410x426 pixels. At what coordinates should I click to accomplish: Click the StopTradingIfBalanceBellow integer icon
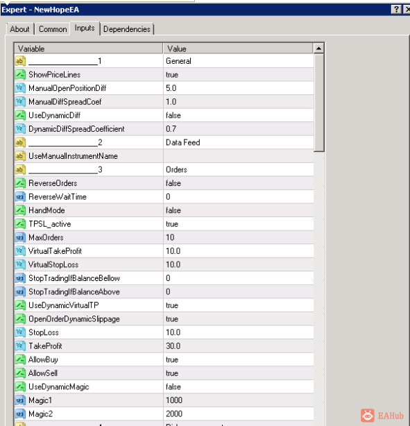(x=20, y=278)
